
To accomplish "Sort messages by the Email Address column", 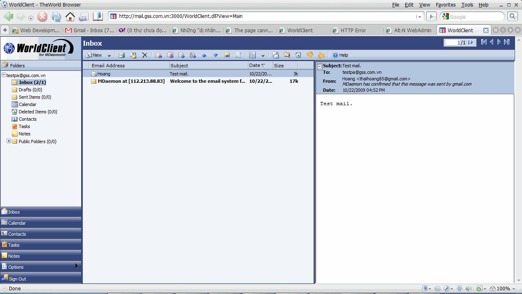I will 129,65.
